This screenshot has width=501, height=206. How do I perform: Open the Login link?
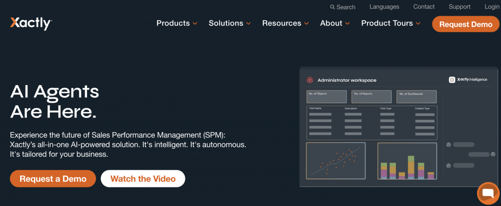pos(491,7)
